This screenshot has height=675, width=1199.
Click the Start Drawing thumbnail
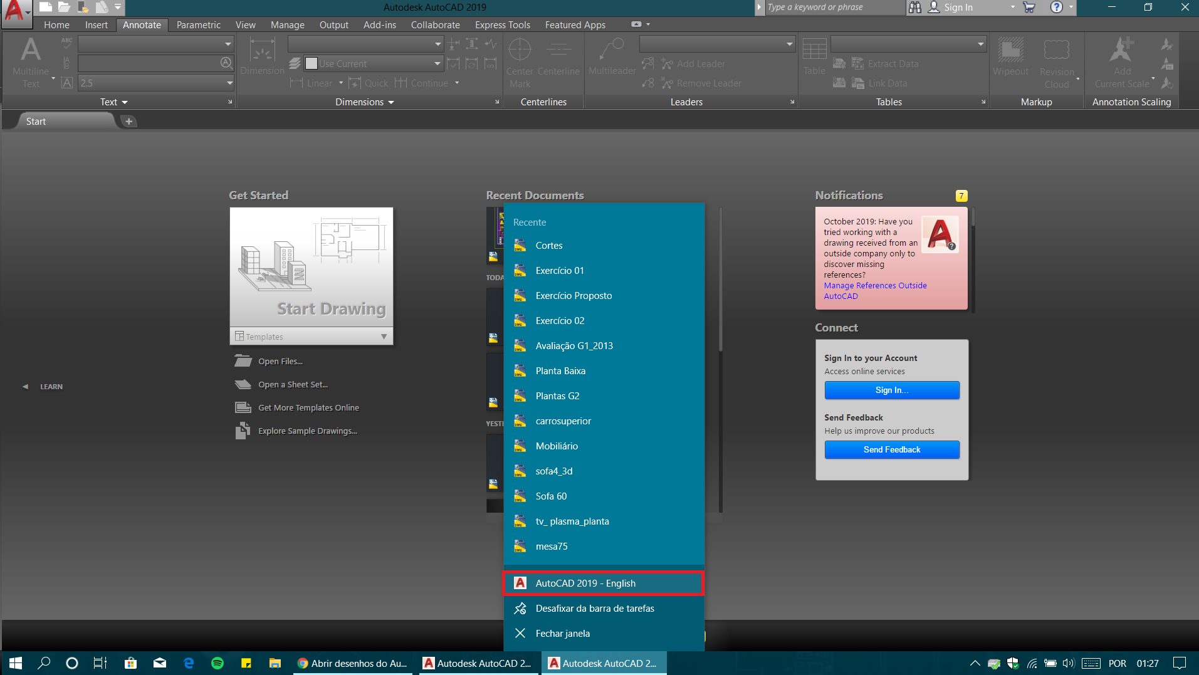(312, 267)
